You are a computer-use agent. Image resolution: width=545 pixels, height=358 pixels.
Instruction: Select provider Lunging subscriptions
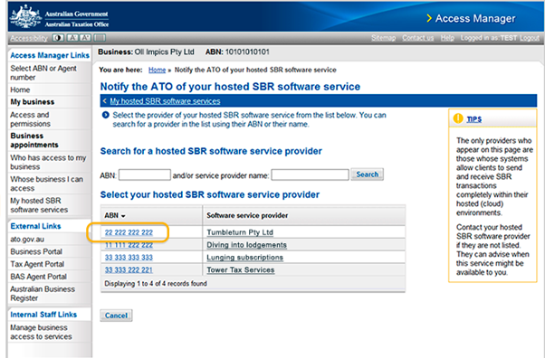pyautogui.click(x=244, y=258)
